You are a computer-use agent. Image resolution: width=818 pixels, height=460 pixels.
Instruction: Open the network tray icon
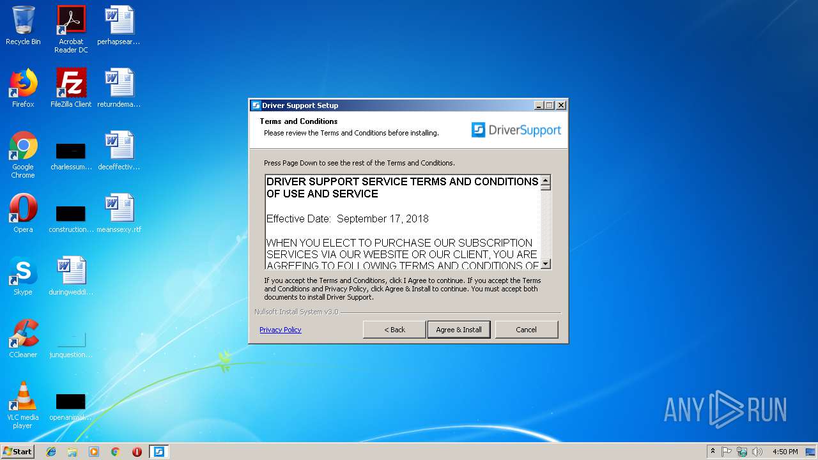pos(742,452)
